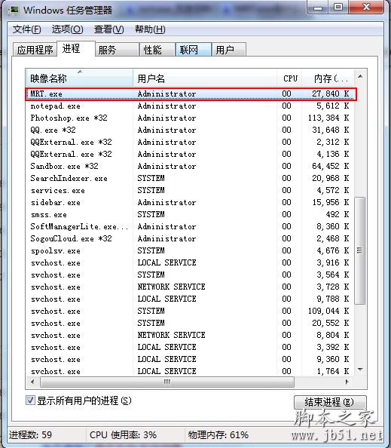Select the svchost.exe row using 3,728 K
391x448 pixels.
191,287
